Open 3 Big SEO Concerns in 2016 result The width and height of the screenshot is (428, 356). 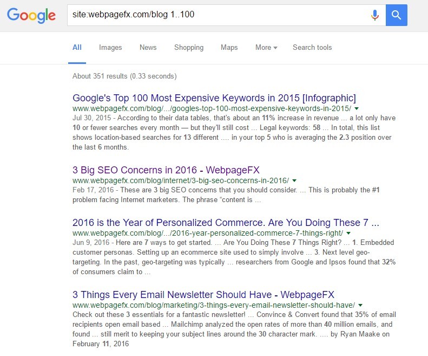pyautogui.click(x=166, y=170)
